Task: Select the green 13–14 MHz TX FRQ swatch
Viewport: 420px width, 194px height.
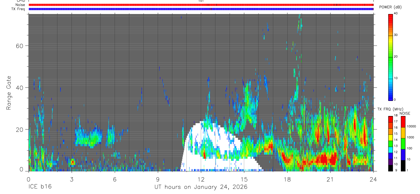Action: [391, 144]
